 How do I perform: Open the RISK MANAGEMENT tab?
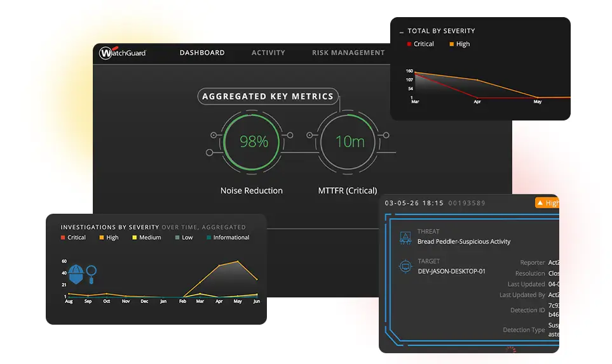pos(348,53)
